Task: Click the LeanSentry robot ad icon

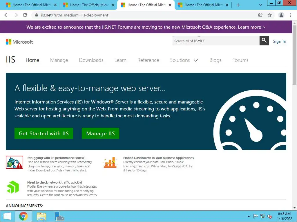Action: [15, 162]
